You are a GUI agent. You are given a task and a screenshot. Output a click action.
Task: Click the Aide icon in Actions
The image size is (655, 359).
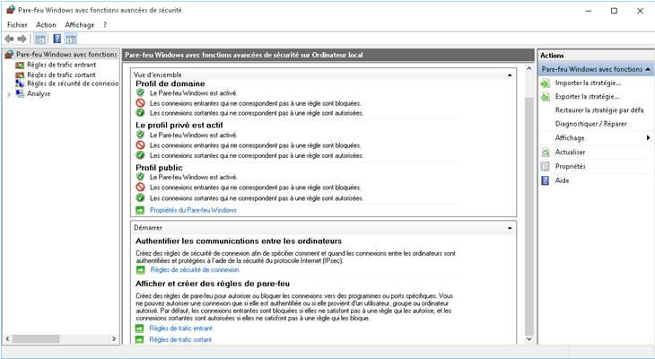[546, 180]
